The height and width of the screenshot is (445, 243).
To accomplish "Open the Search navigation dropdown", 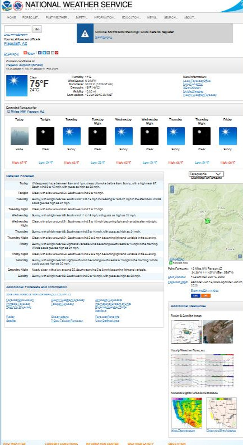I will click(170, 17).
